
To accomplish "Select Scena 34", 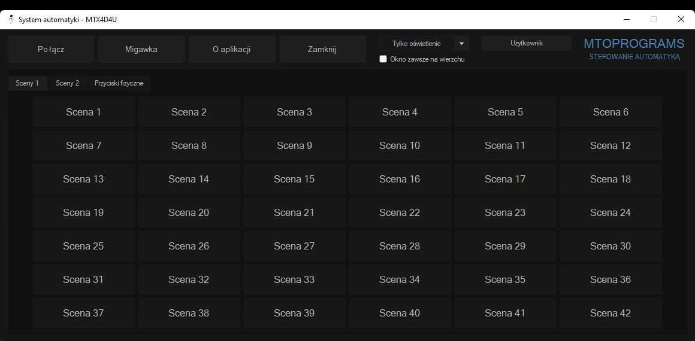I will 400,279.
